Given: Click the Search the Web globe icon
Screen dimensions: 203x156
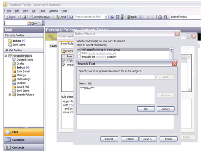Looking at the screenshot, I should [165, 17].
